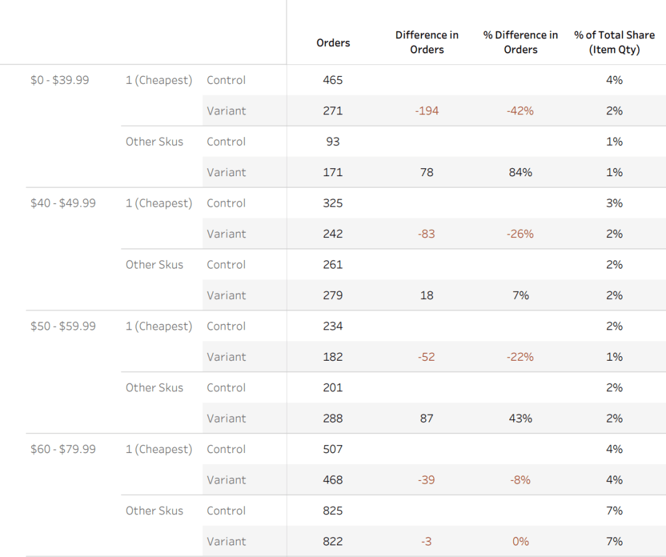Click the $0 - $39.99 price range label
666x557 pixels.
coord(60,81)
